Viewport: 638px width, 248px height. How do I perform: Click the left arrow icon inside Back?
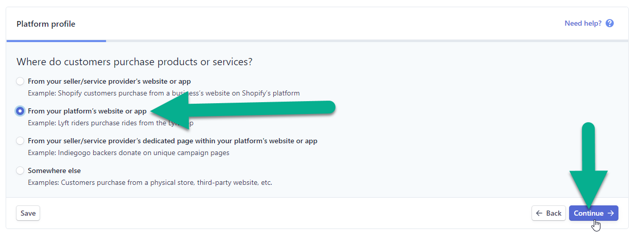(539, 213)
